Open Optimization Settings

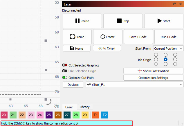153,78
